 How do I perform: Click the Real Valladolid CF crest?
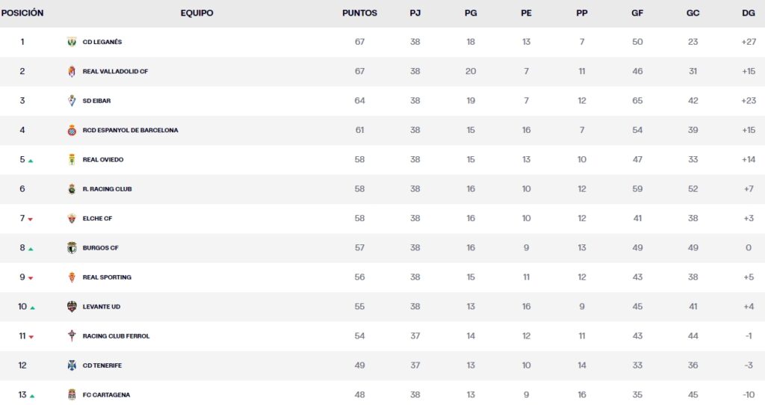coord(72,71)
